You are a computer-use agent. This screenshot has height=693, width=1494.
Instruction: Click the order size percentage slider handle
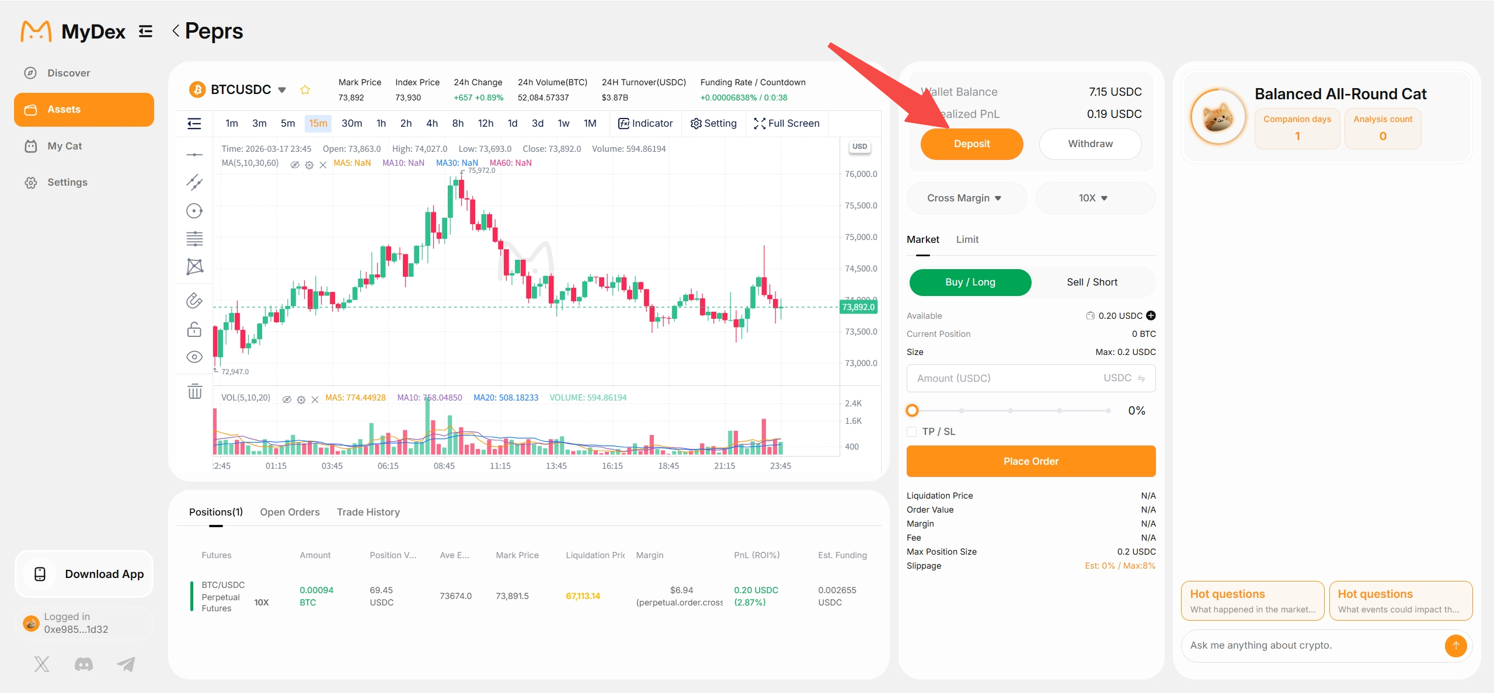click(912, 410)
